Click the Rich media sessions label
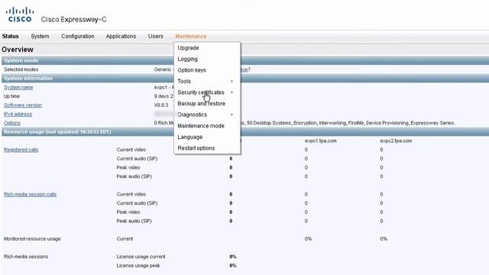 coord(26,257)
